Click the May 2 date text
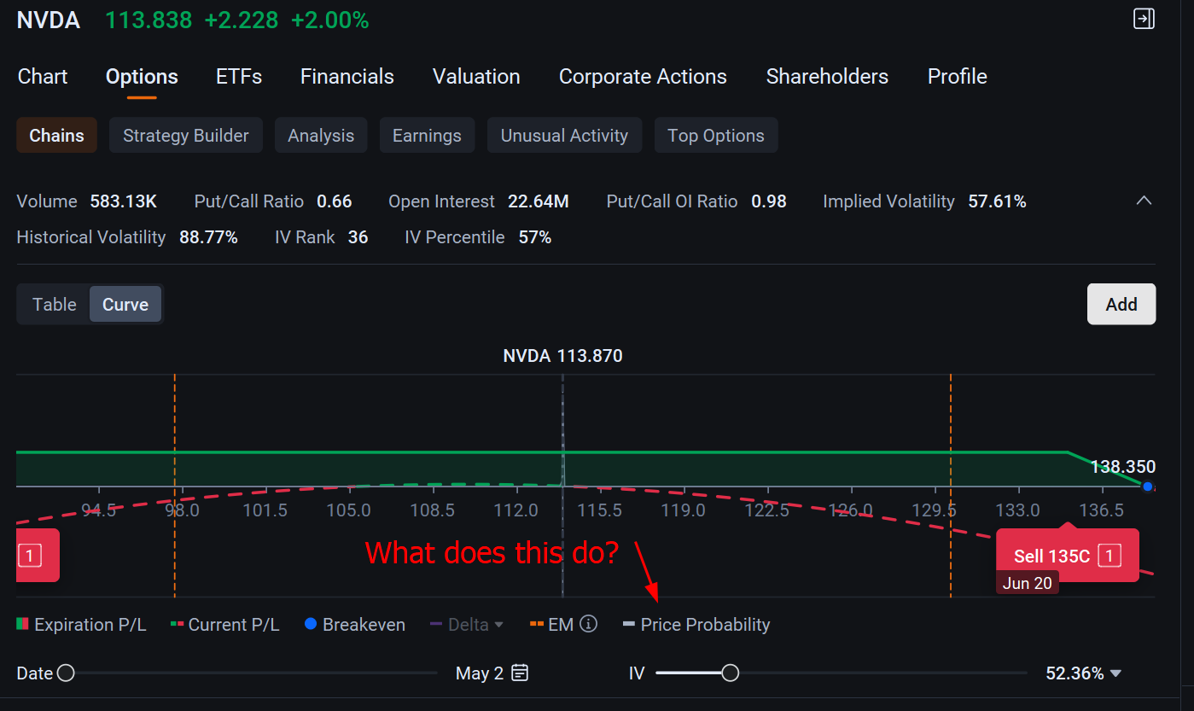The width and height of the screenshot is (1194, 711). click(481, 673)
